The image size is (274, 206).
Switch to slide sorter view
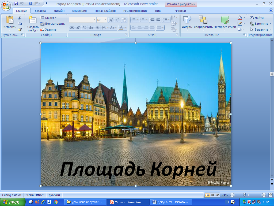pos(212,195)
